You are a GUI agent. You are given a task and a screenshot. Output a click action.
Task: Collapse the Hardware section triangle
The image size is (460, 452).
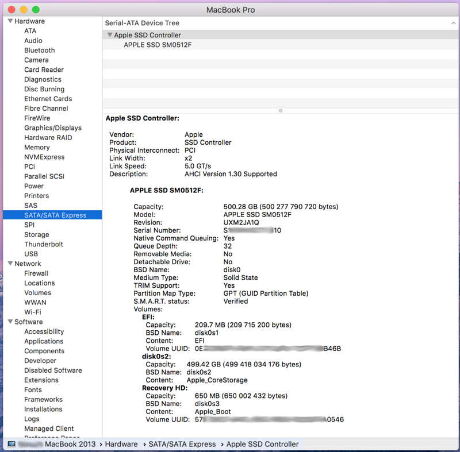10,21
